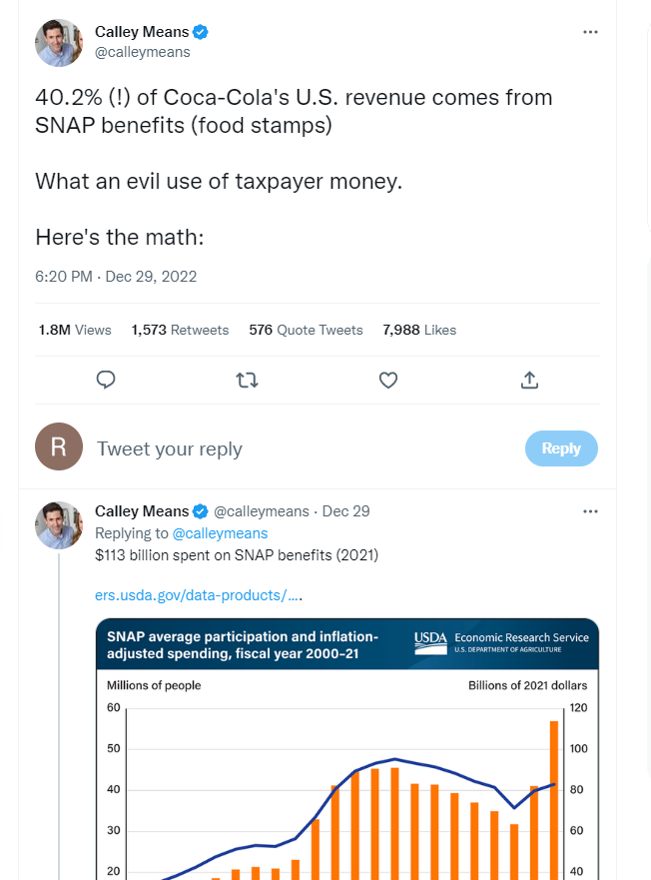The image size is (651, 880).
Task: Click the 'R' user avatar
Action: 59,446
